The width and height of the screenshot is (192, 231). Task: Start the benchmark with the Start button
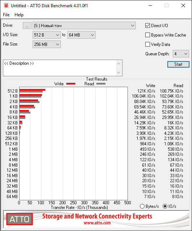click(x=178, y=64)
